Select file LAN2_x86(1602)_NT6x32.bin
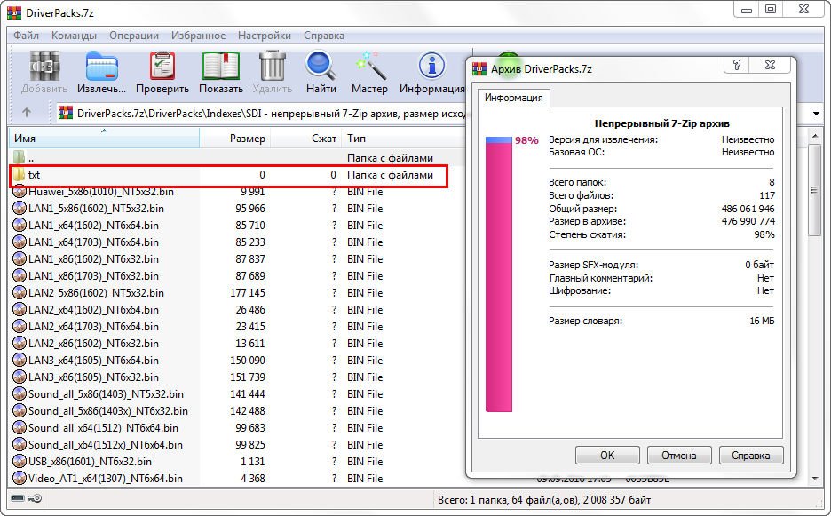 (93, 343)
